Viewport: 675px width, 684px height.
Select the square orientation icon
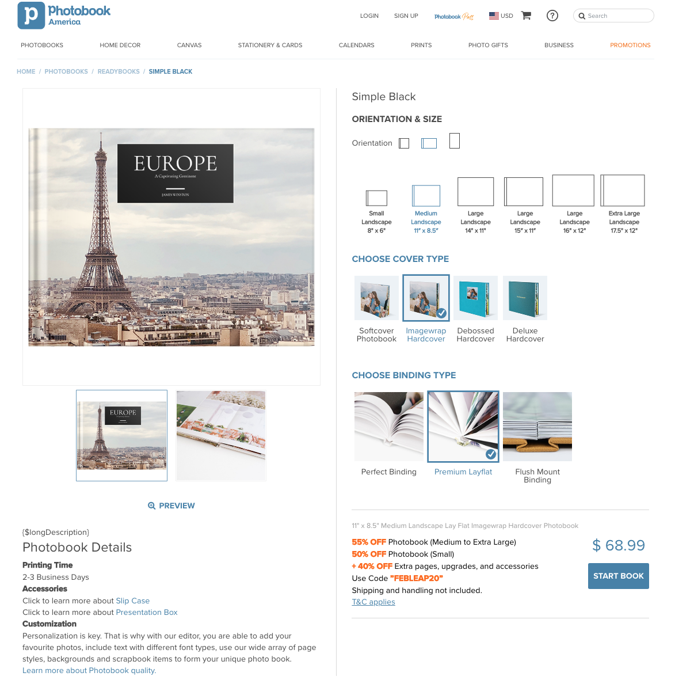point(404,143)
